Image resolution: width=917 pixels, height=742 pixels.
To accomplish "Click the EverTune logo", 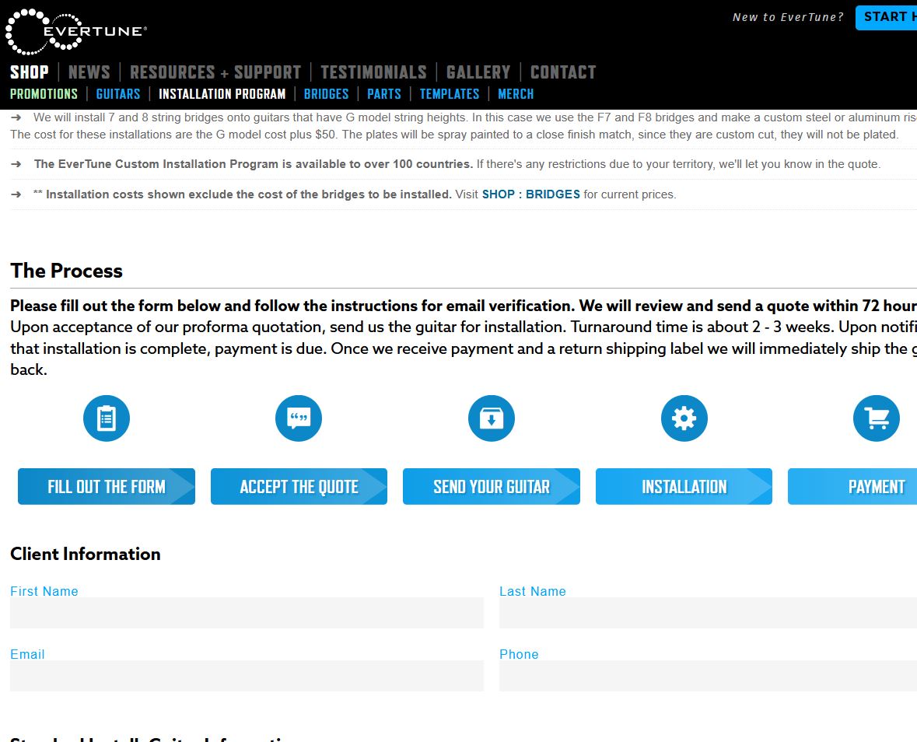I will [76, 32].
